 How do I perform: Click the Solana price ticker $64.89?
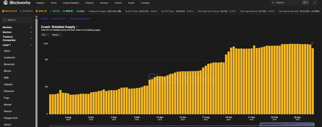coord(54,11)
